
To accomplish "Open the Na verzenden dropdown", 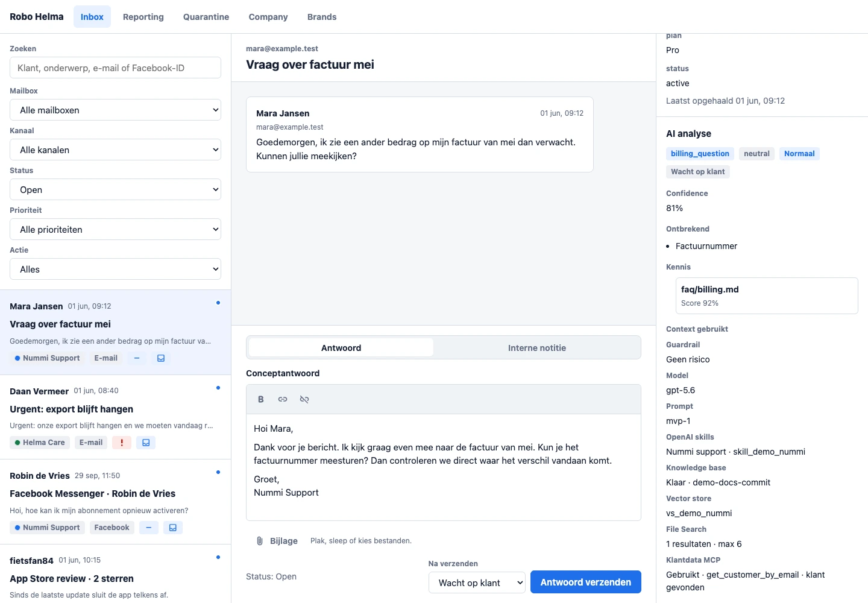I will (x=477, y=582).
